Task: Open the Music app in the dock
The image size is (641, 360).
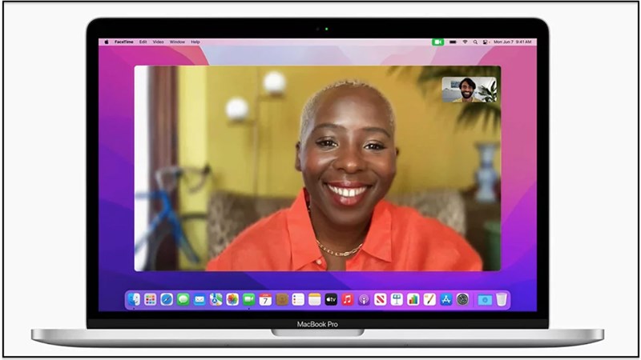Action: [348, 299]
